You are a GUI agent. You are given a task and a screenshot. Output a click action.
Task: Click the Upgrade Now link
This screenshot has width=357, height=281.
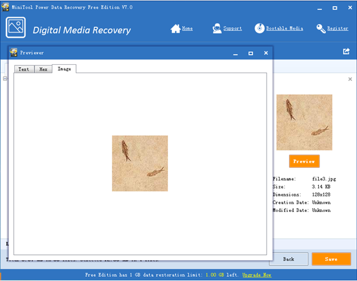[x=257, y=275]
